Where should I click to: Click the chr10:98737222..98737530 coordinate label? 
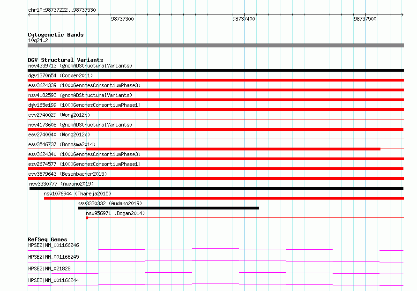point(62,10)
